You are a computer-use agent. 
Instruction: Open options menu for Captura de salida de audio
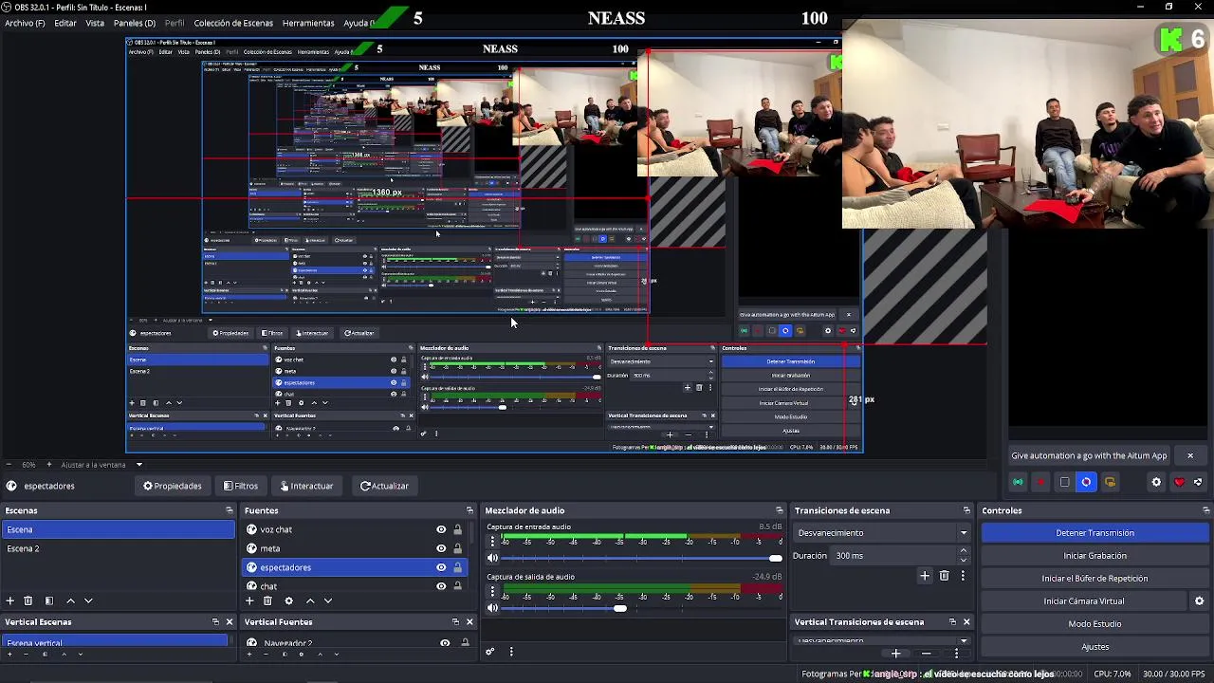492,591
